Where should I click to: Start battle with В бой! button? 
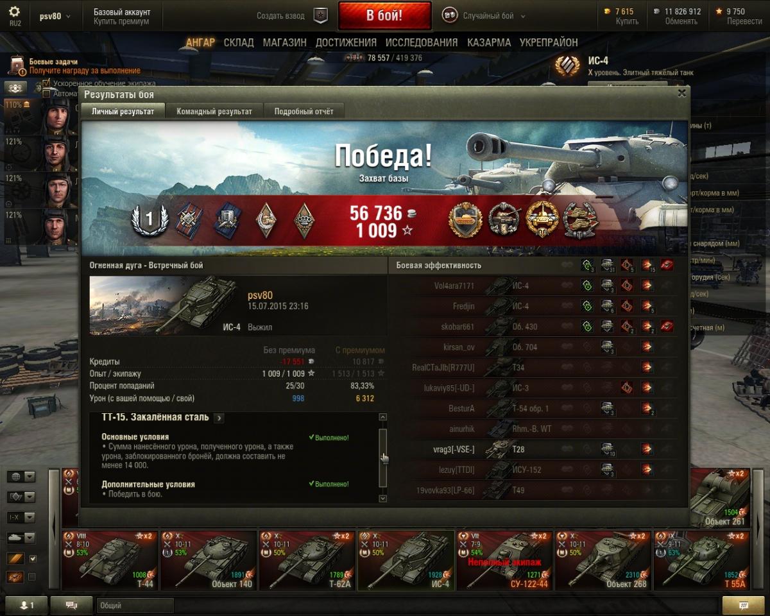pyautogui.click(x=384, y=16)
